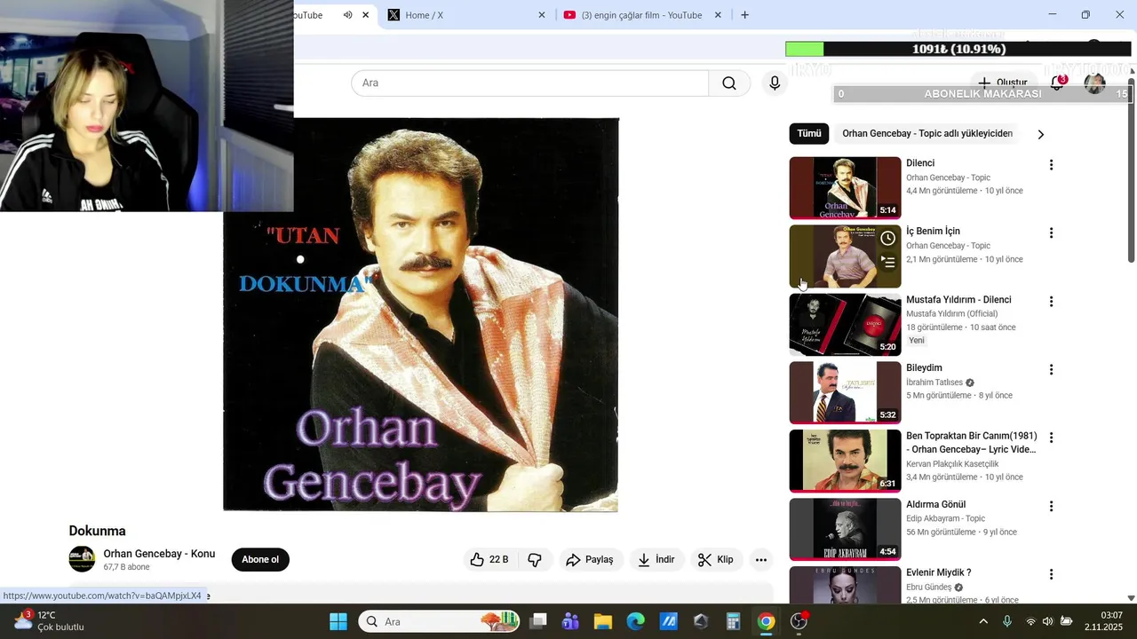Open the Bileydim video thumbnail
1137x639 pixels.
845,392
